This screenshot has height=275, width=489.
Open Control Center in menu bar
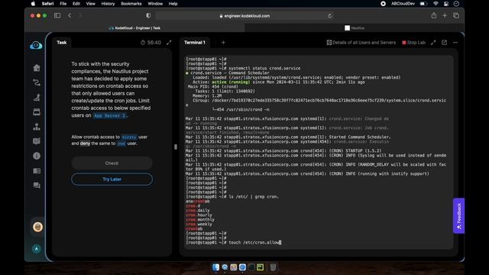(x=446, y=3)
